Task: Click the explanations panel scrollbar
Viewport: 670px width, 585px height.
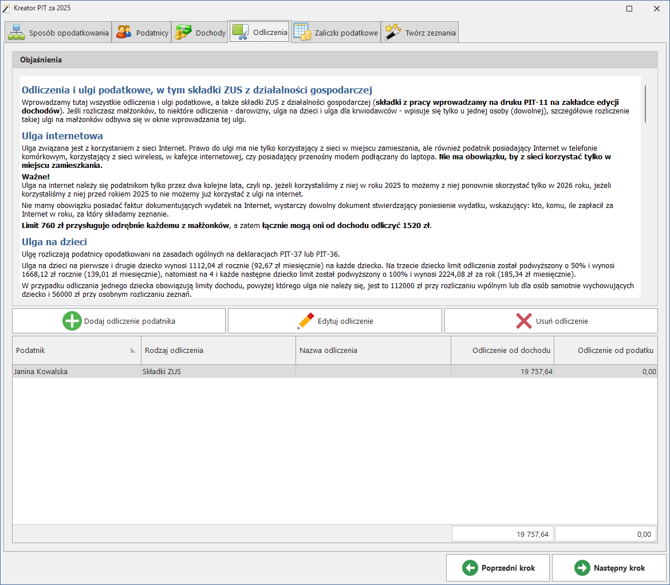Action: (x=645, y=104)
